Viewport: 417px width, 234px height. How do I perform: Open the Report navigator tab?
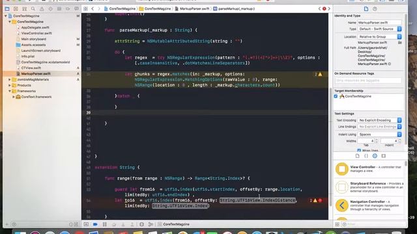[77, 8]
